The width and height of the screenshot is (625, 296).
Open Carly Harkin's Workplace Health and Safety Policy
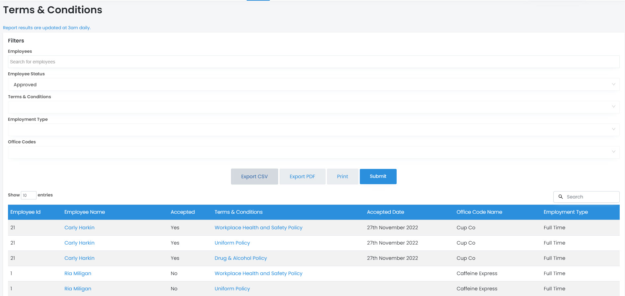point(258,228)
